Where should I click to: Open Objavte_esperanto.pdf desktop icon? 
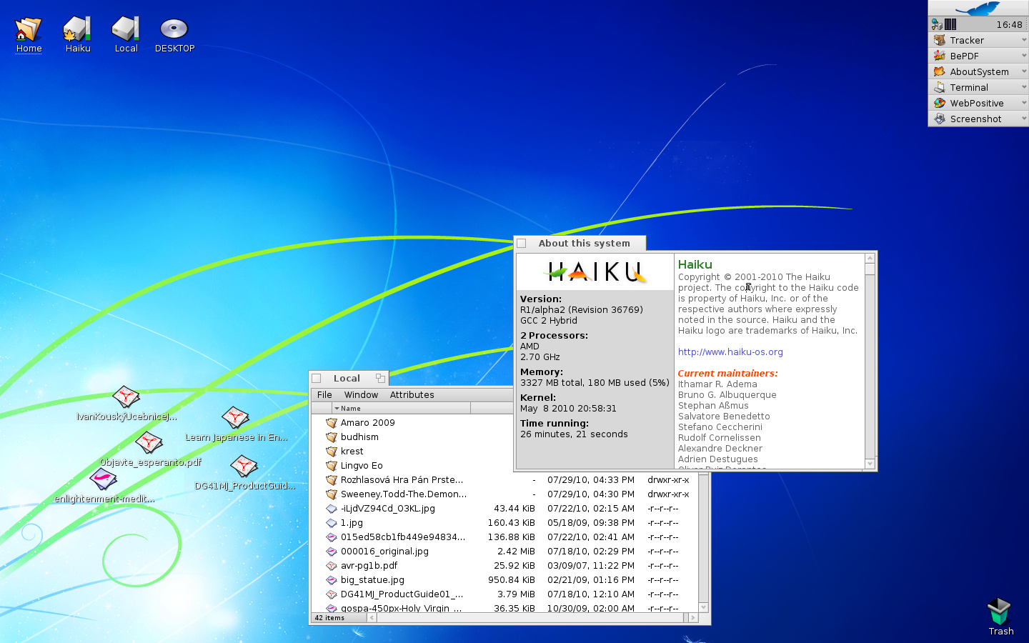[x=149, y=442]
